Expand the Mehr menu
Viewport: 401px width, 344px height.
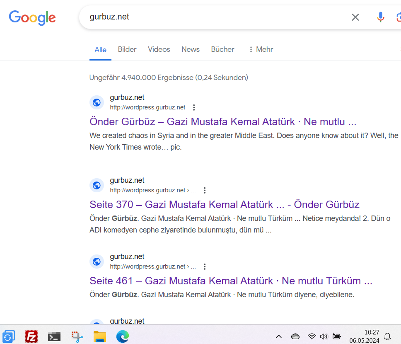click(x=261, y=49)
